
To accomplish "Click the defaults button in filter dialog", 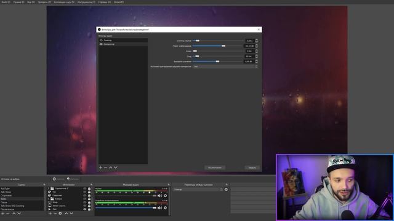I will point(215,168).
